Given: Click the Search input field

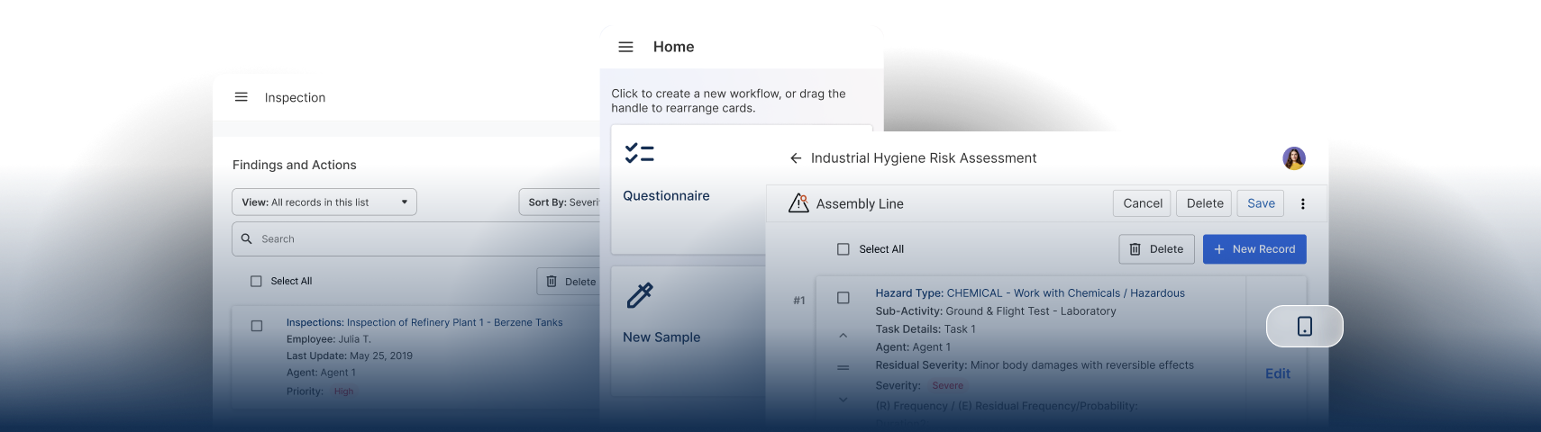Looking at the screenshot, I should pos(424,239).
